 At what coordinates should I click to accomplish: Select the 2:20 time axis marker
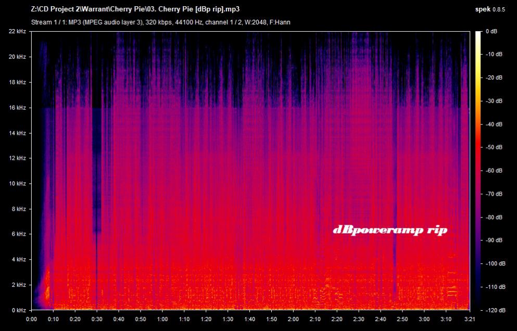[337, 319]
